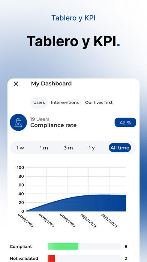The width and height of the screenshot is (147, 262).
Task: Select the Users tab
Action: (39, 102)
